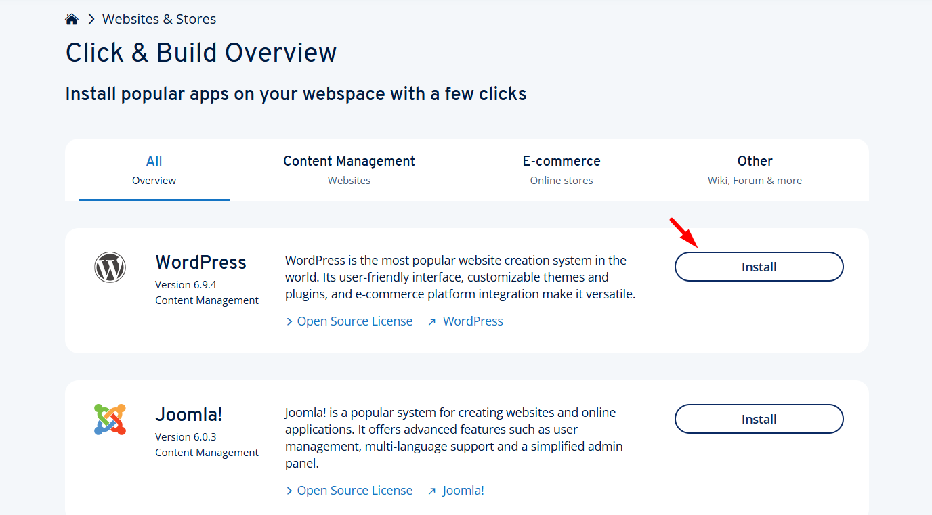Click 'Click & Build Overview' heading
The image size is (932, 515).
201,53
